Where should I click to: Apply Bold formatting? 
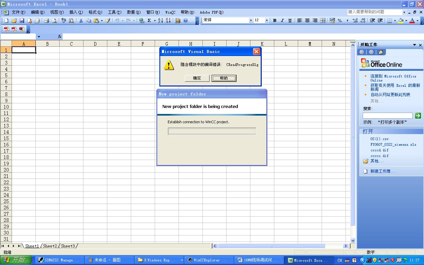pyautogui.click(x=275, y=21)
